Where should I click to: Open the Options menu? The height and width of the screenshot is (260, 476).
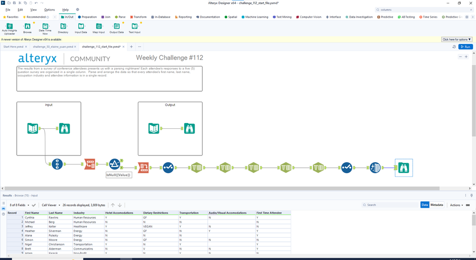(50, 10)
